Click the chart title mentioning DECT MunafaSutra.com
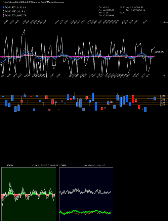 point(33,2)
